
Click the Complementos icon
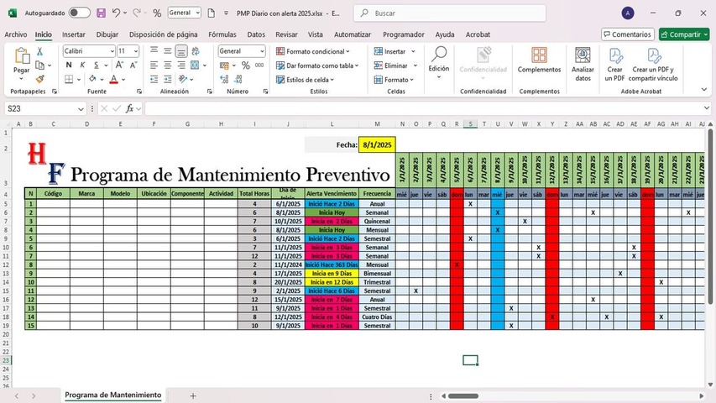coord(539,55)
